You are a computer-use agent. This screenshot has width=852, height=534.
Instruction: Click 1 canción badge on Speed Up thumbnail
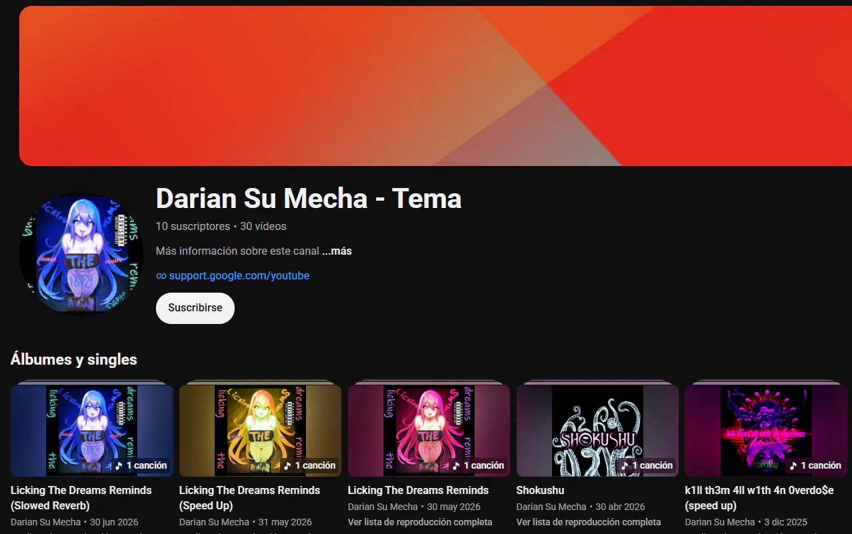[x=309, y=465]
